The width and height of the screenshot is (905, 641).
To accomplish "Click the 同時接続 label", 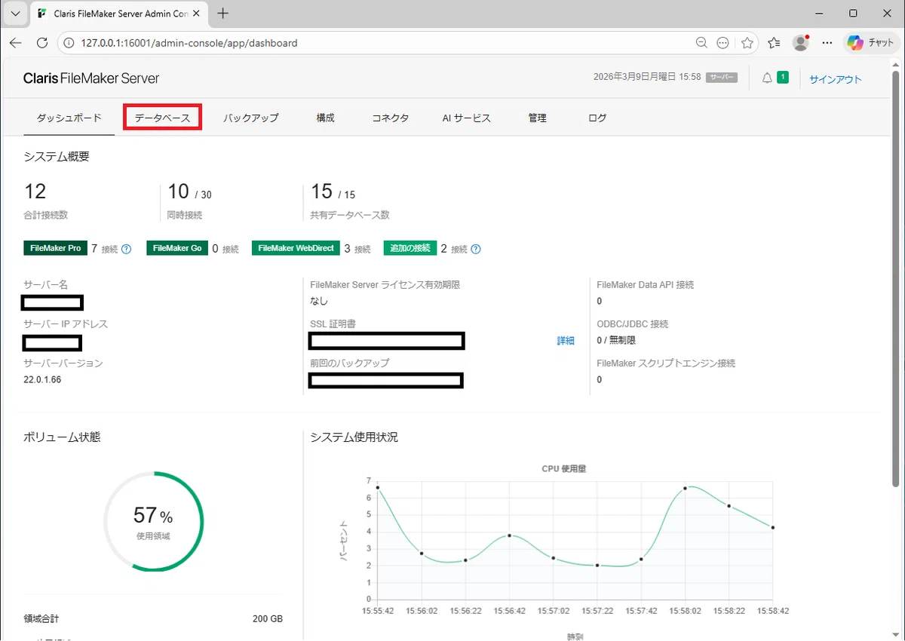I will pyautogui.click(x=185, y=215).
